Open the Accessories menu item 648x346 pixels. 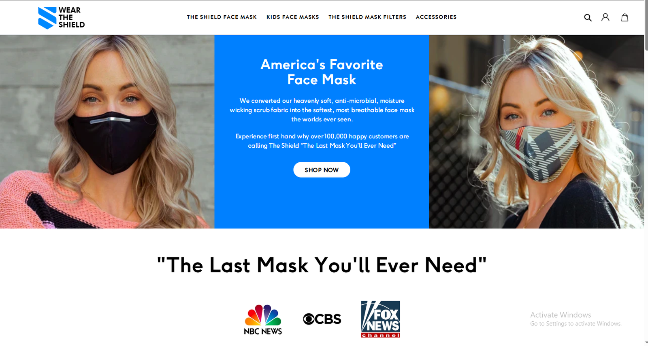(436, 17)
